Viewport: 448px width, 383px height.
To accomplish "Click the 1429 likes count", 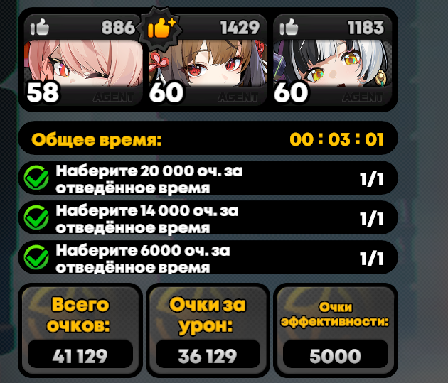I will click(240, 28).
